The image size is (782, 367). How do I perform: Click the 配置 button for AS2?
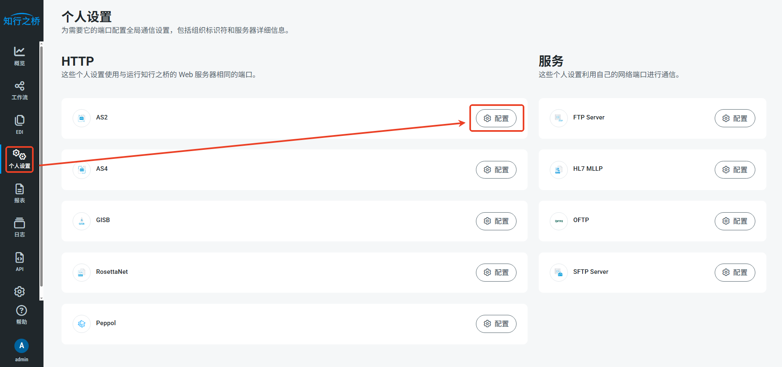point(496,118)
